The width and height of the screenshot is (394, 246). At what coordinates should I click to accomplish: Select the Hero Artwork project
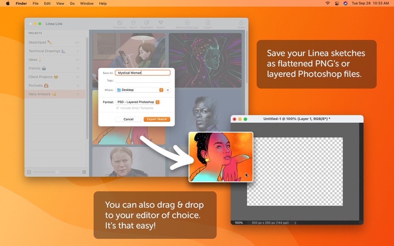coord(55,94)
